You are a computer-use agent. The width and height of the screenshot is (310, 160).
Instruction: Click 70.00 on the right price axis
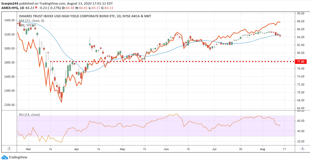click(x=301, y=92)
